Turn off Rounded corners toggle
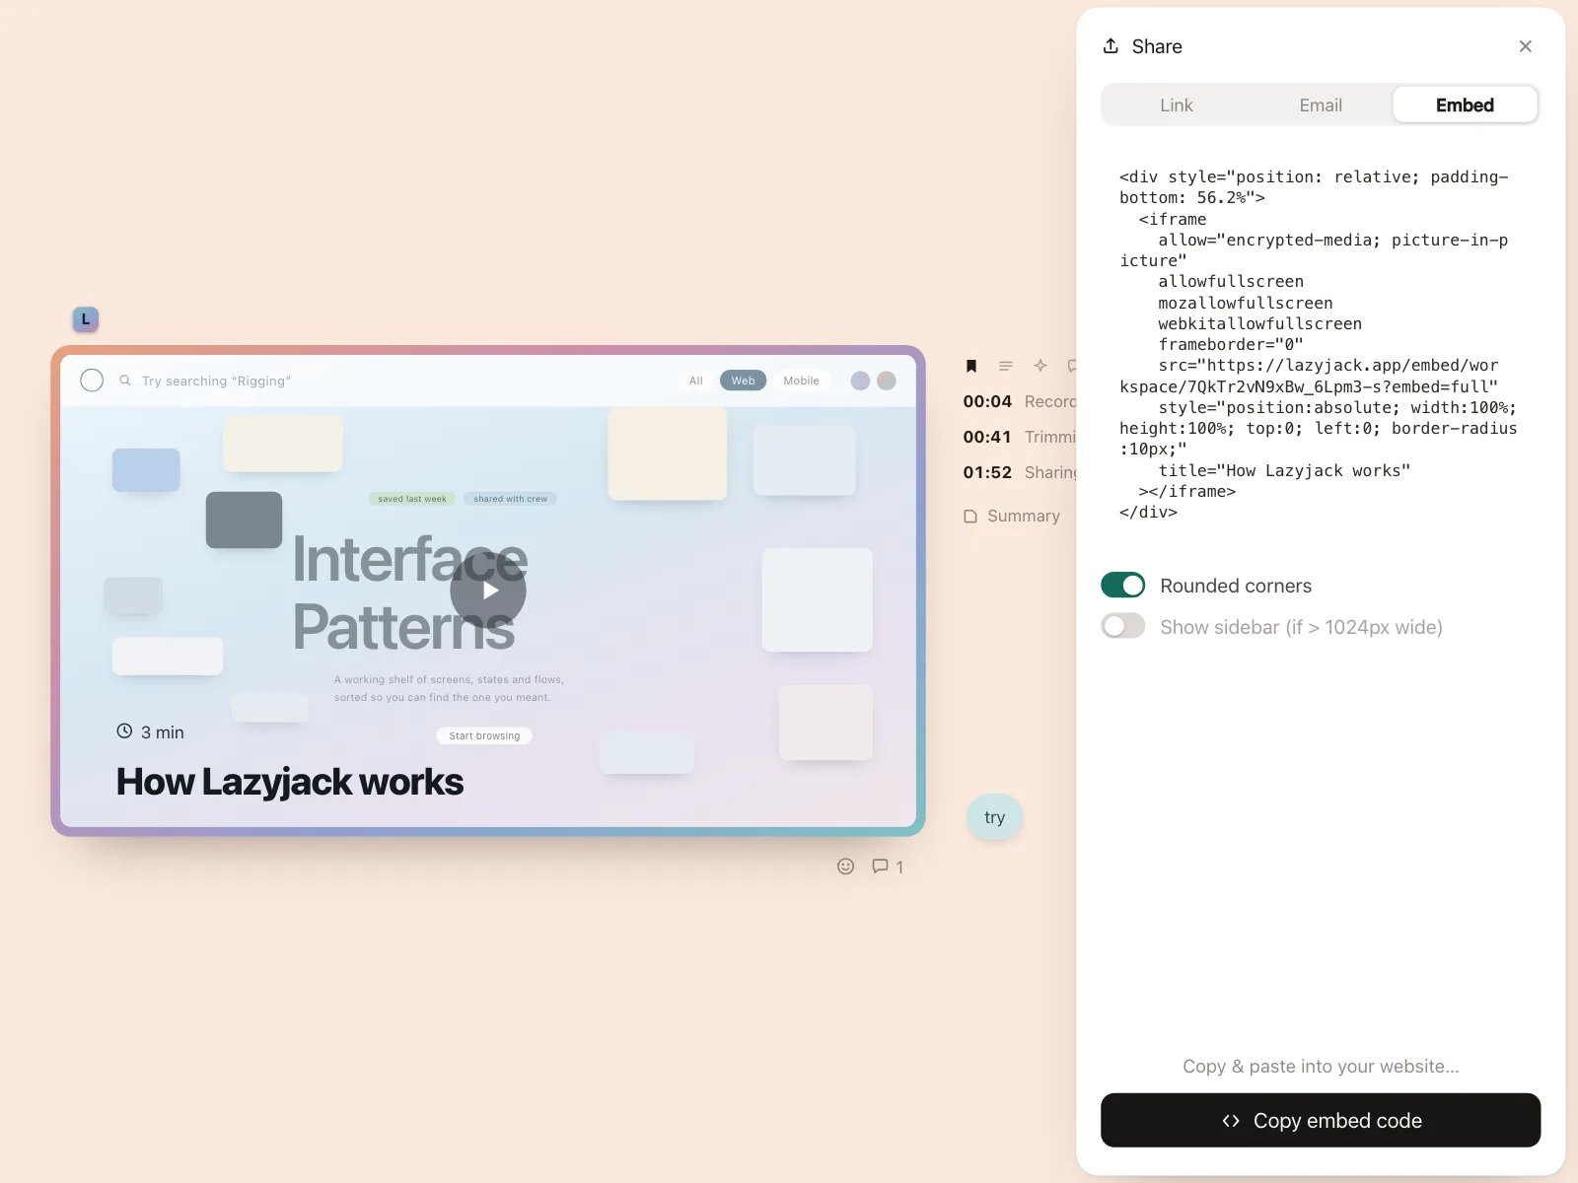 click(1122, 586)
